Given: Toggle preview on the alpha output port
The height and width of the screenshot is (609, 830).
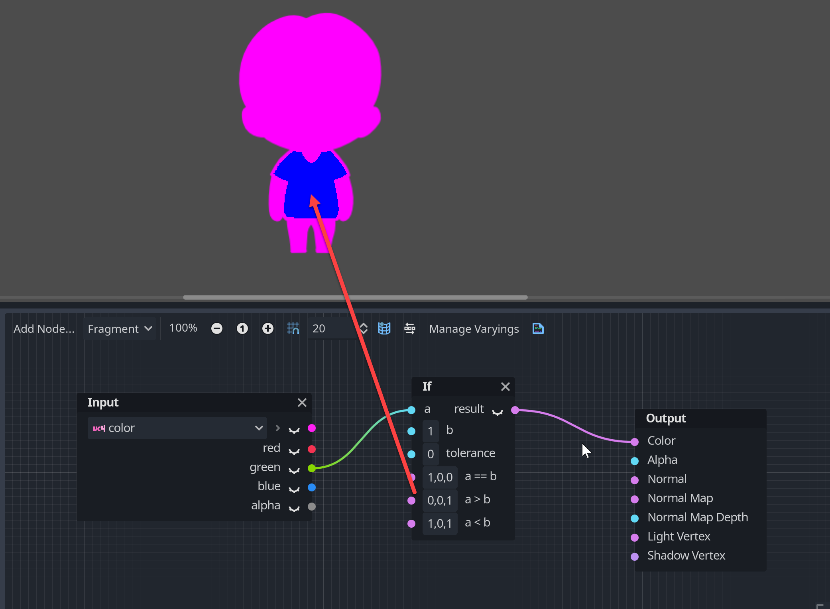Looking at the screenshot, I should [x=294, y=507].
